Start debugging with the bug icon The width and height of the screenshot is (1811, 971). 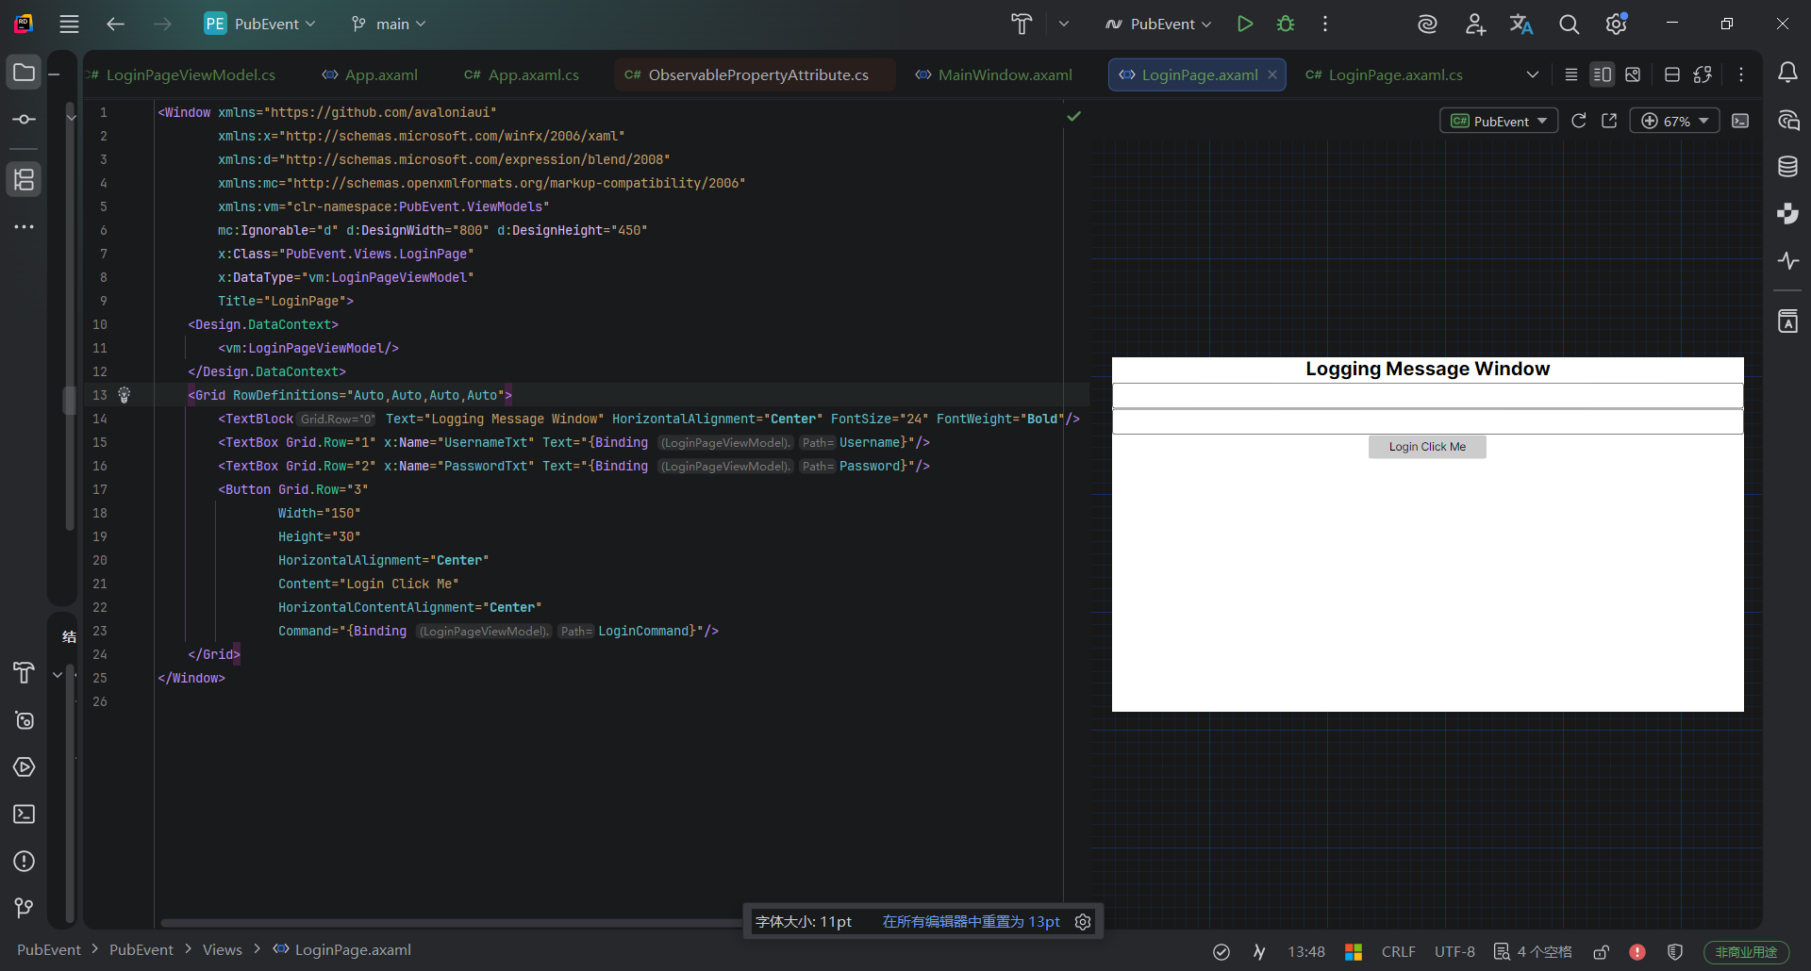[1285, 24]
